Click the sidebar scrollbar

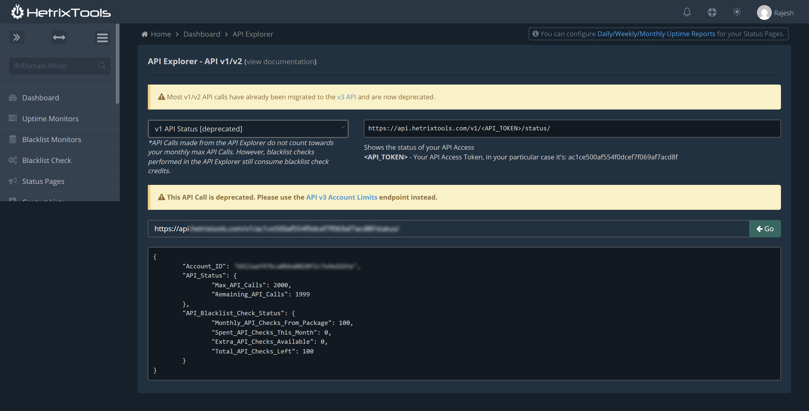click(118, 64)
